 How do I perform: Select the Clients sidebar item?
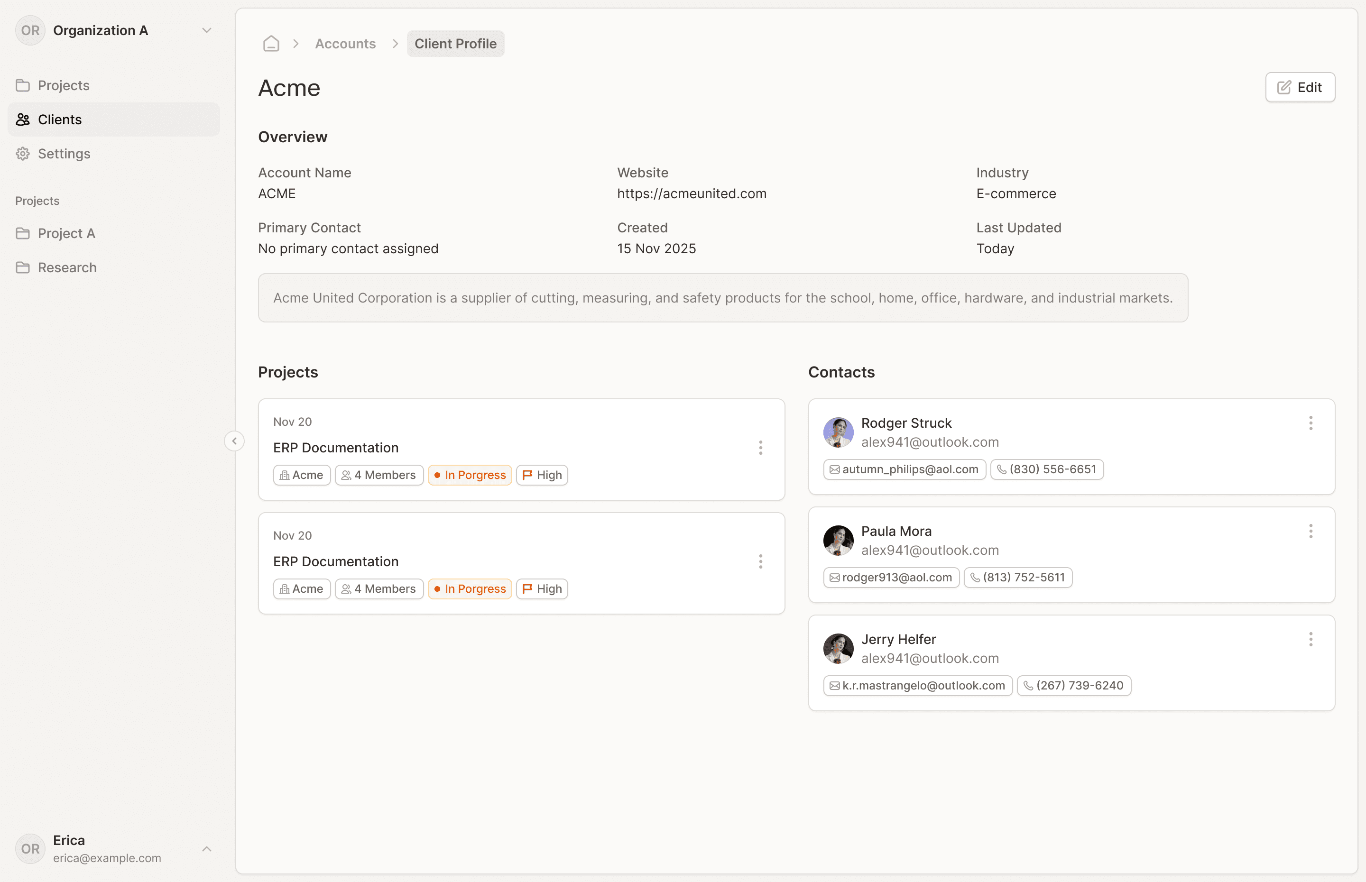click(x=60, y=119)
